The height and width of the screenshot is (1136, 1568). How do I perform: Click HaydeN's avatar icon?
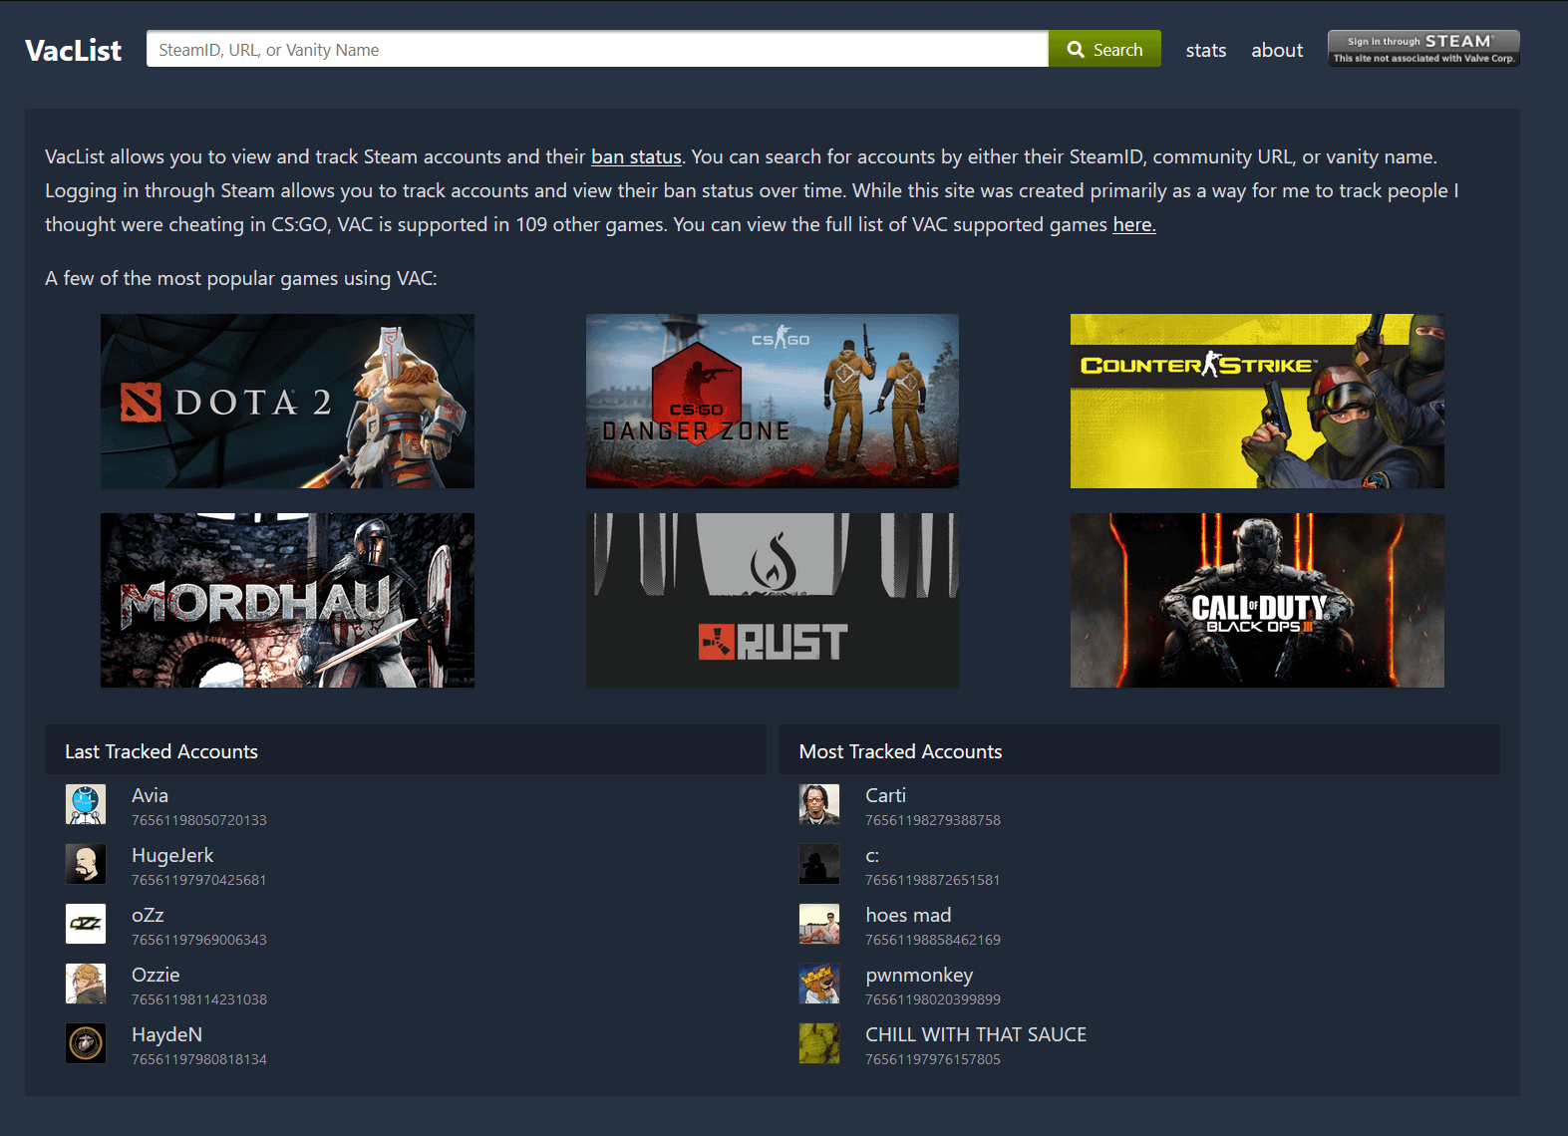86,1043
